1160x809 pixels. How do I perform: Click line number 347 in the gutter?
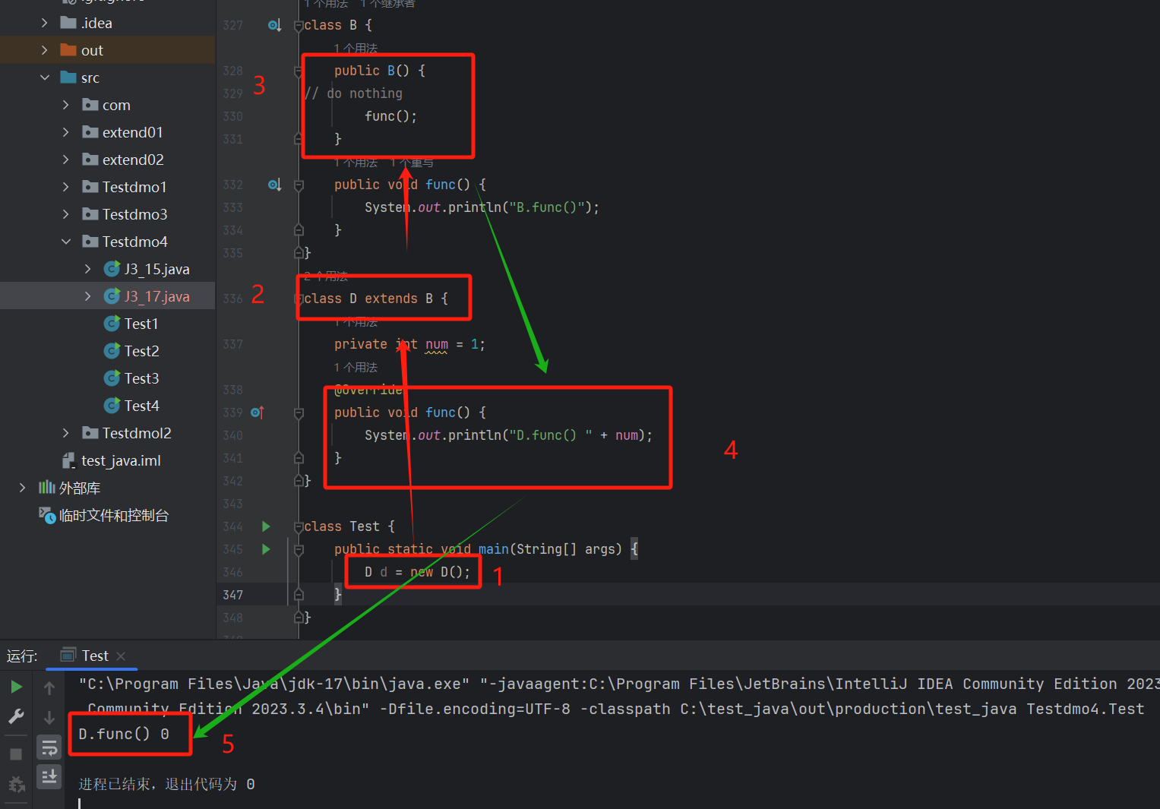233,595
